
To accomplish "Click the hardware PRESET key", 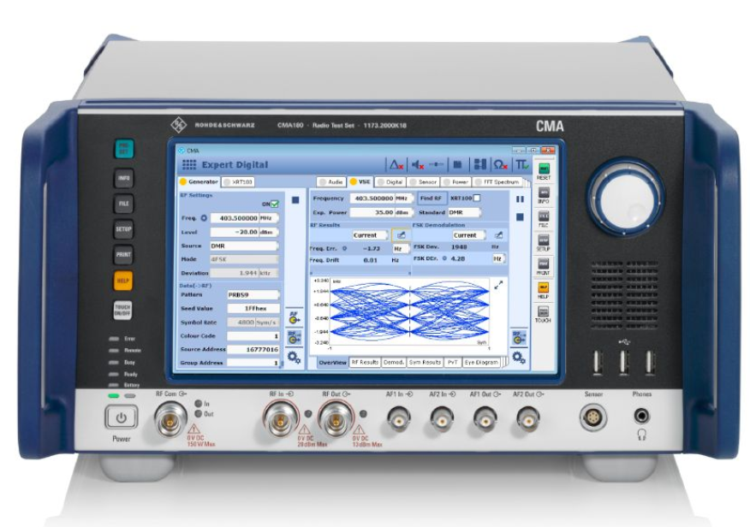I will tap(123, 149).
